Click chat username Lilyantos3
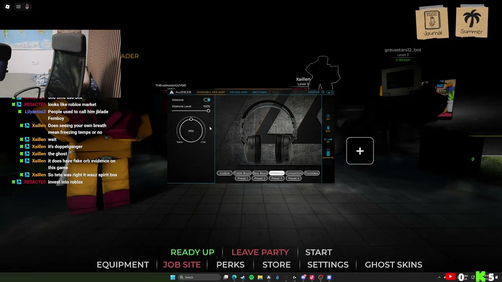This screenshot has width=502, height=282. point(35,112)
